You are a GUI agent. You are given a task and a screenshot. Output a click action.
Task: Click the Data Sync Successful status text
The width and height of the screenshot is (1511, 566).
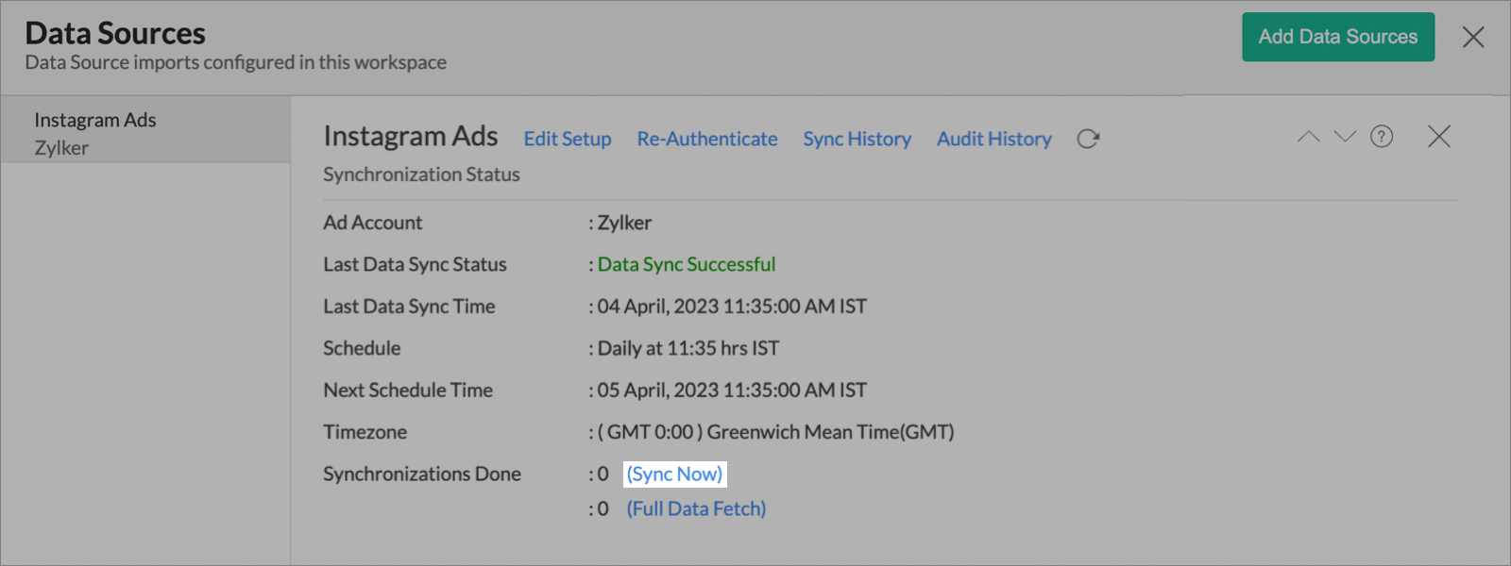[687, 264]
